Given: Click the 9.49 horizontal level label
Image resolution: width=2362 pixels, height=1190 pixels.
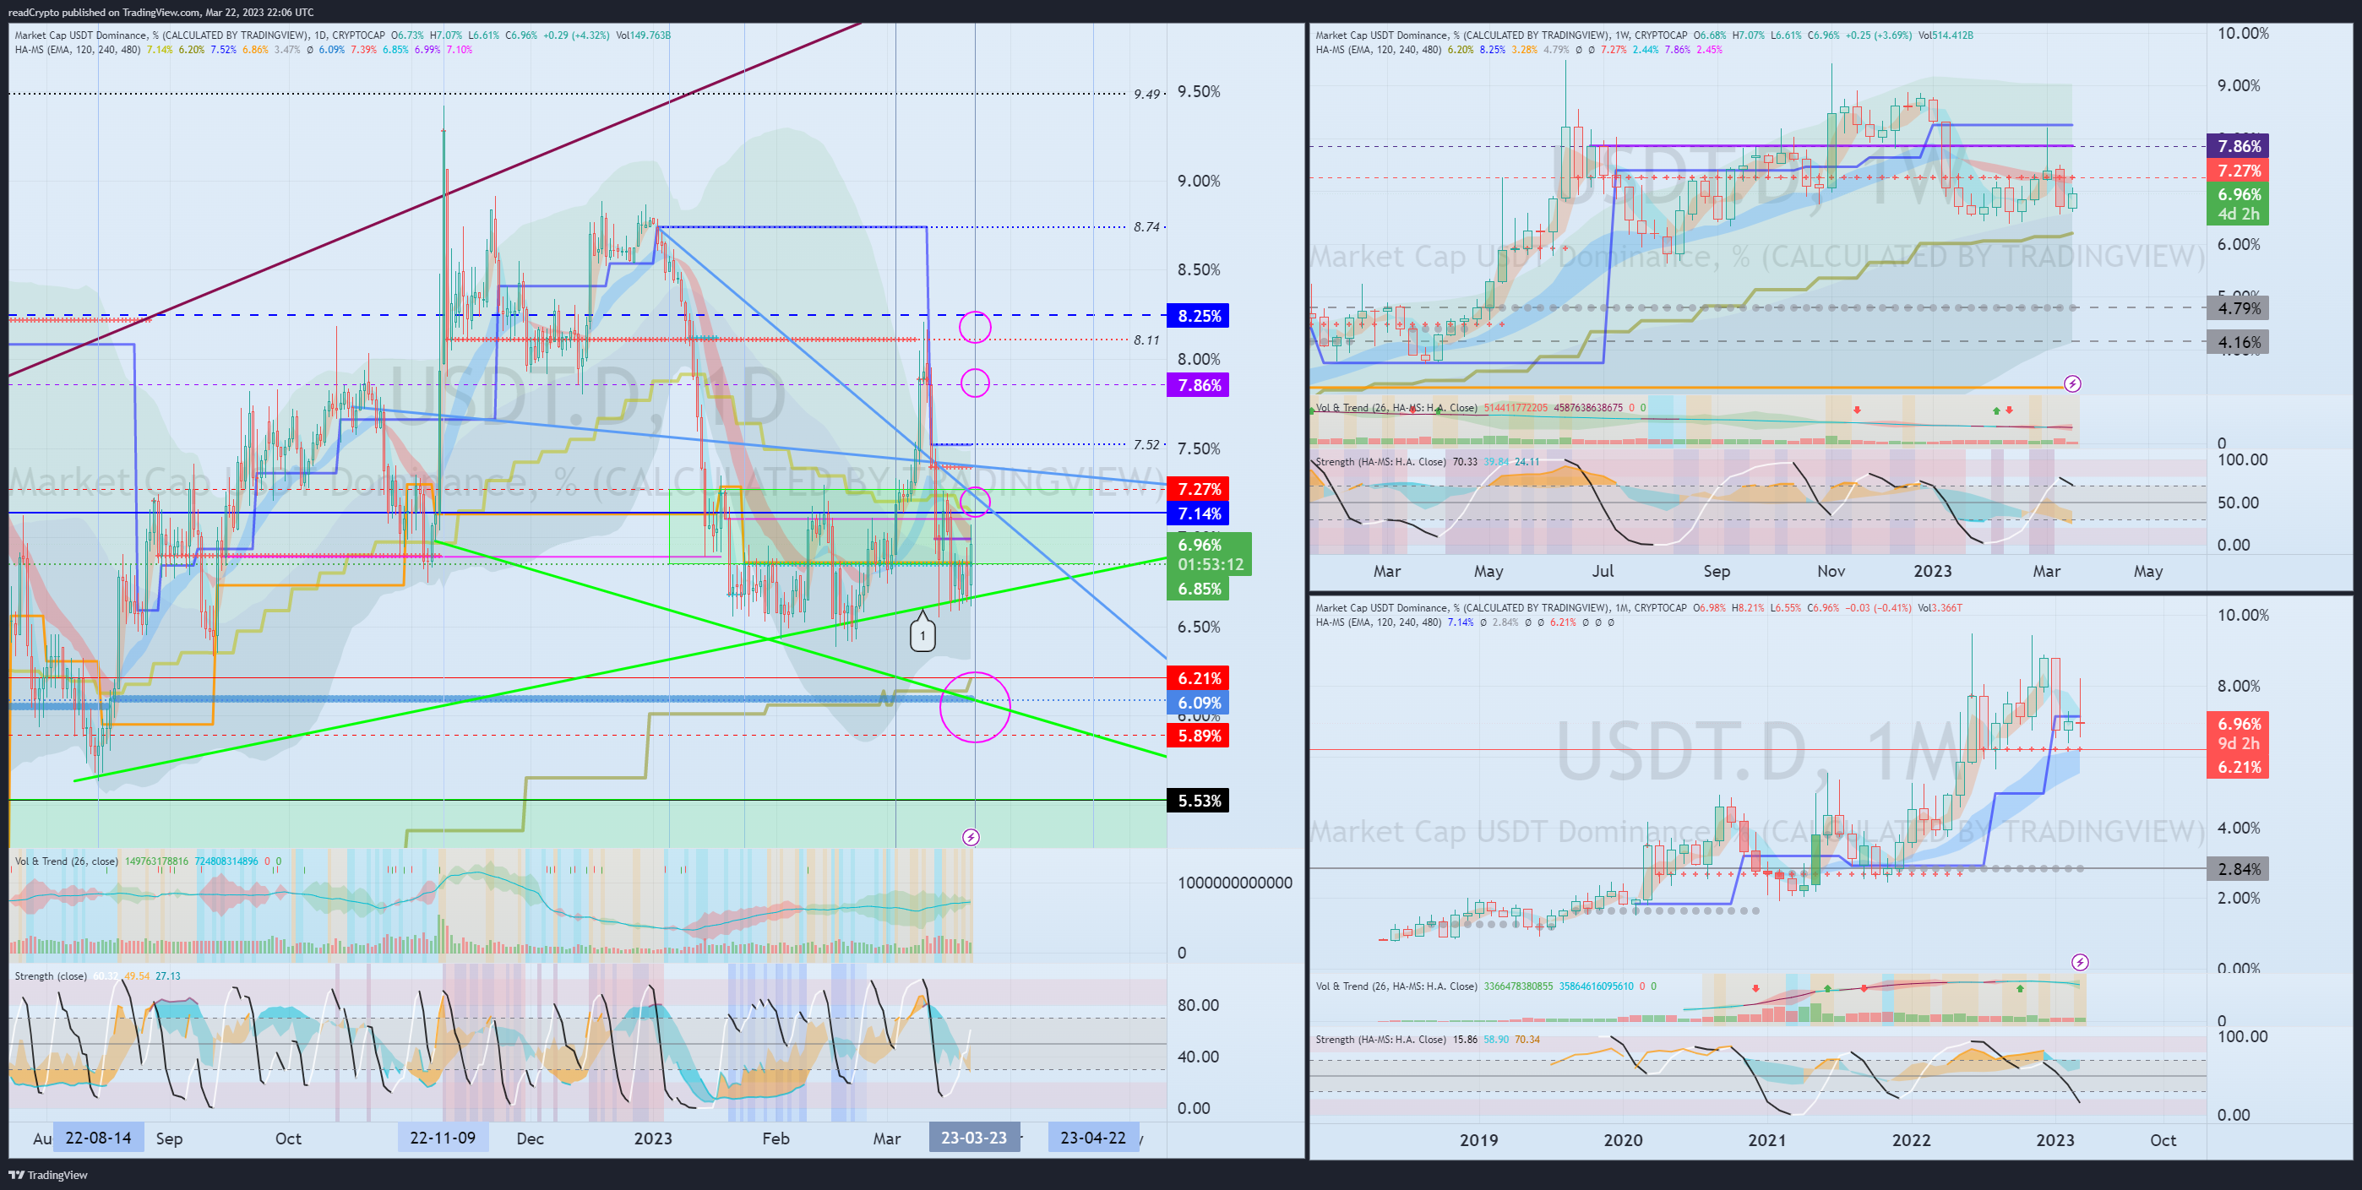Looking at the screenshot, I should pyautogui.click(x=1146, y=94).
